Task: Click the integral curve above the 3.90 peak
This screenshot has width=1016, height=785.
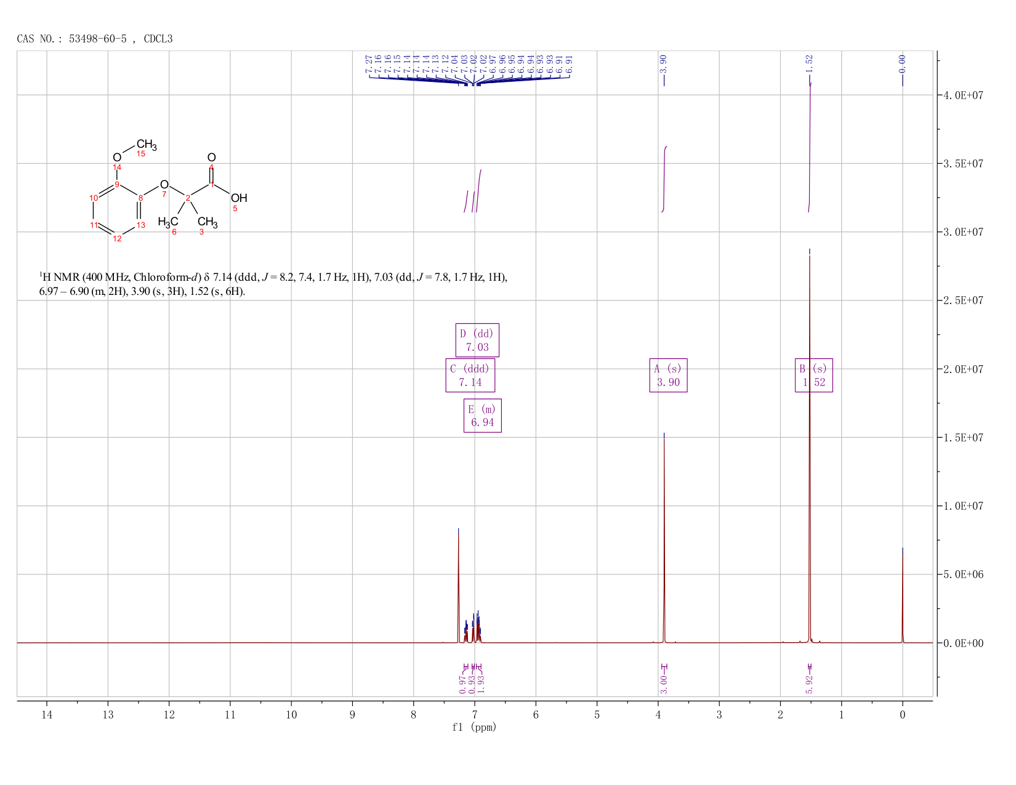Action: coord(664,179)
